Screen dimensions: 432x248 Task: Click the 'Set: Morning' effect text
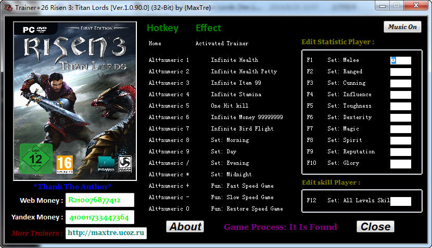point(230,140)
